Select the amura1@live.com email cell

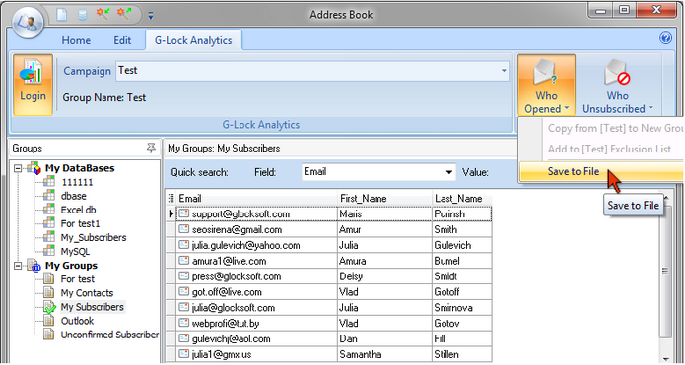tap(257, 262)
